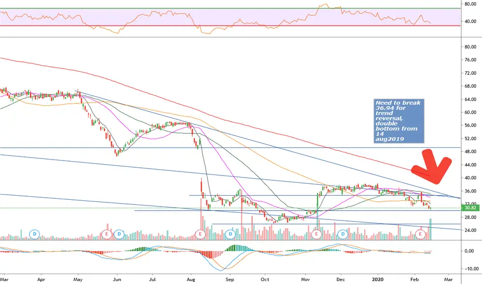Open the dividend marker in early December

pos(343,234)
